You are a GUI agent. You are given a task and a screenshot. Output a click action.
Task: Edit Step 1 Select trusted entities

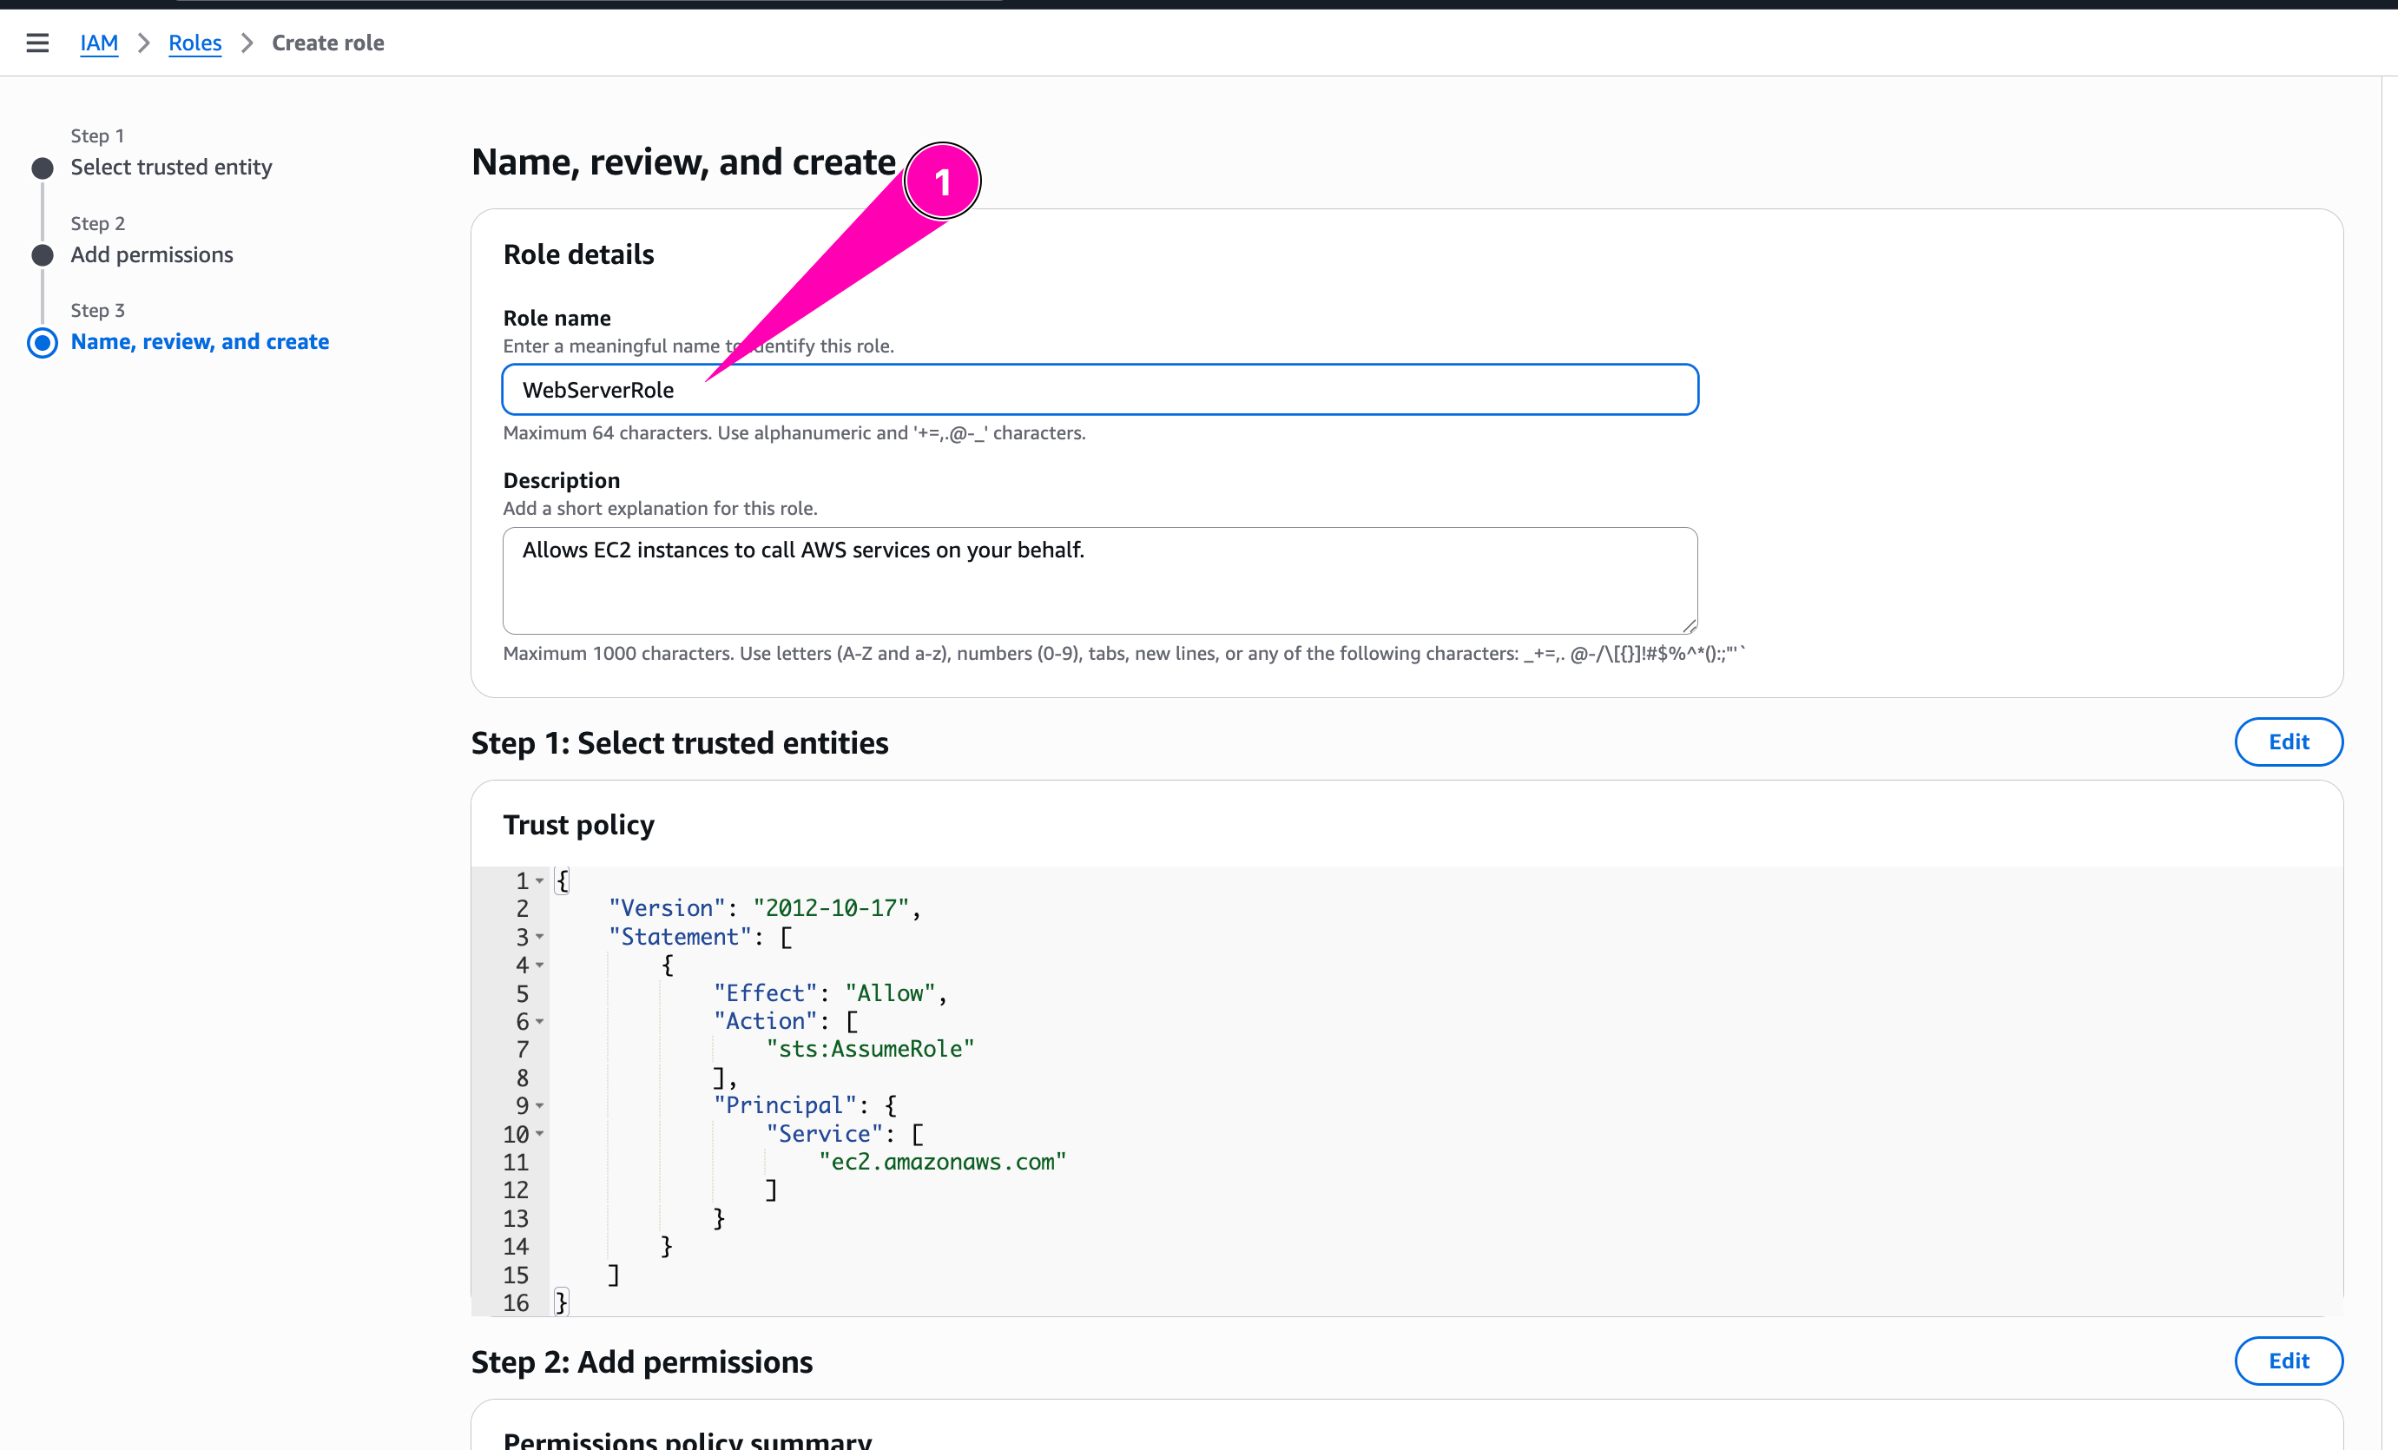(2288, 742)
